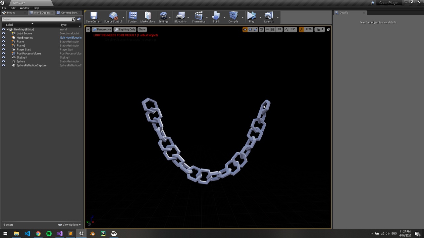Toggle visibility of the Sphere actor

[3, 61]
